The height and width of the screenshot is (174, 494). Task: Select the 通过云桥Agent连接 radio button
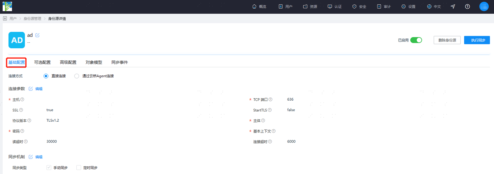click(x=77, y=76)
